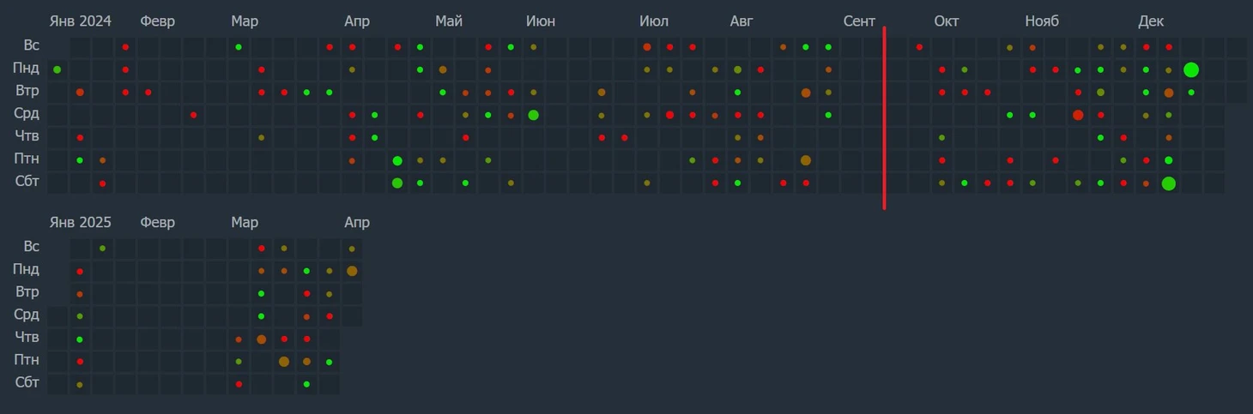Click the "Янв 2024" month label
The width and height of the screenshot is (1253, 414).
click(81, 21)
